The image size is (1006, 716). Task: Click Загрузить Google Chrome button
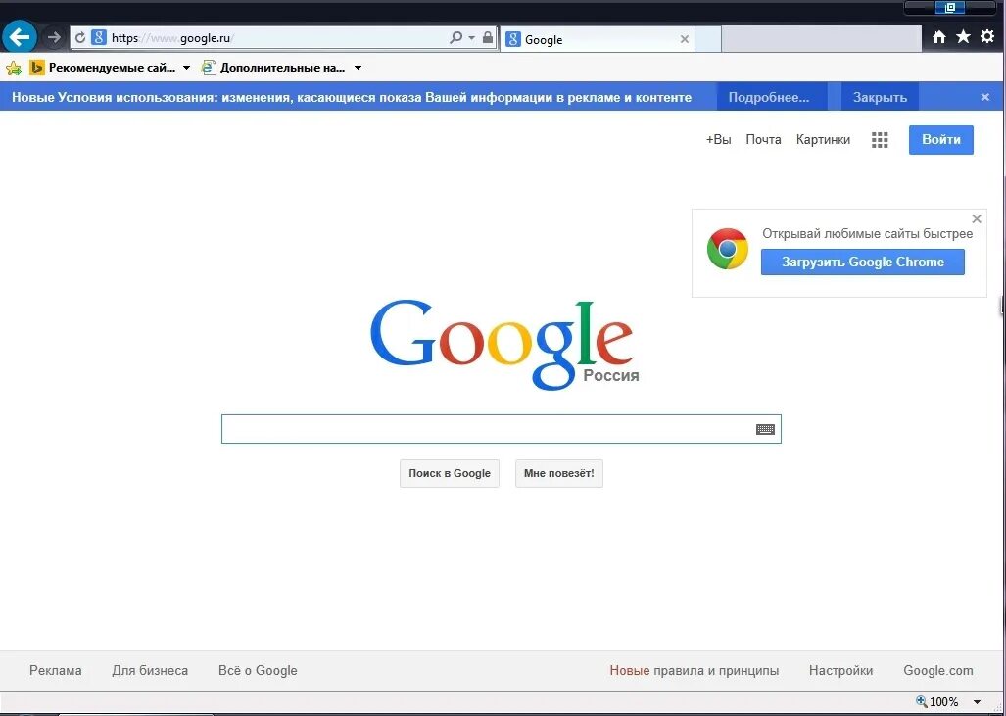pyautogui.click(x=863, y=262)
